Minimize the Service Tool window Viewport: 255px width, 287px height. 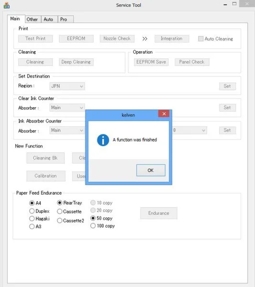click(225, 5)
